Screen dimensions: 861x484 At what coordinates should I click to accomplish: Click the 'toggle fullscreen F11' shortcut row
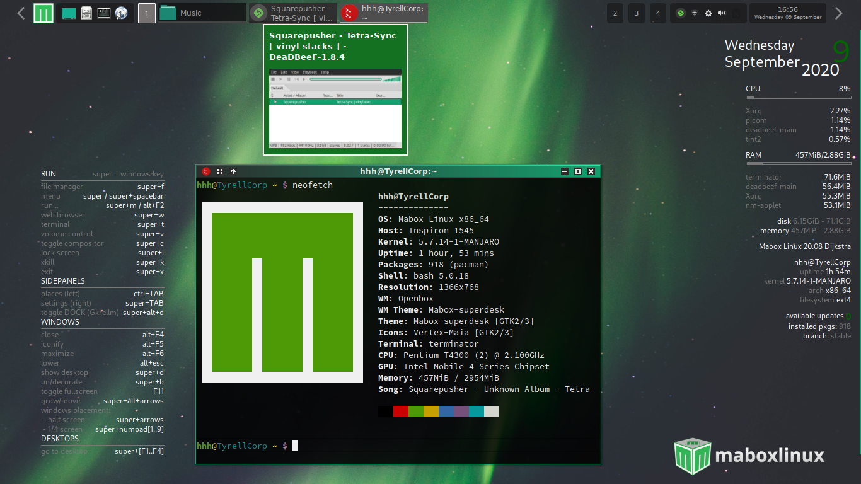[102, 391]
